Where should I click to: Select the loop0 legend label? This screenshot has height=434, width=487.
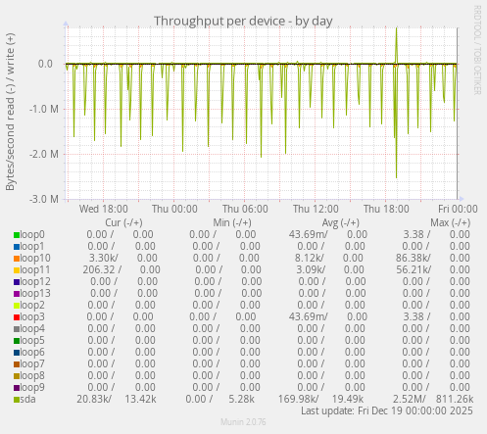click(32, 235)
